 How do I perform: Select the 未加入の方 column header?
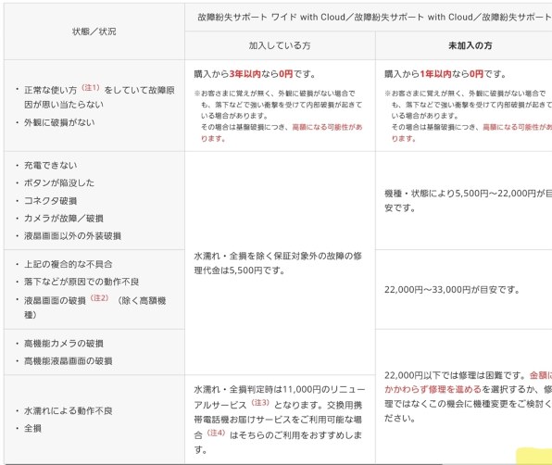470,45
